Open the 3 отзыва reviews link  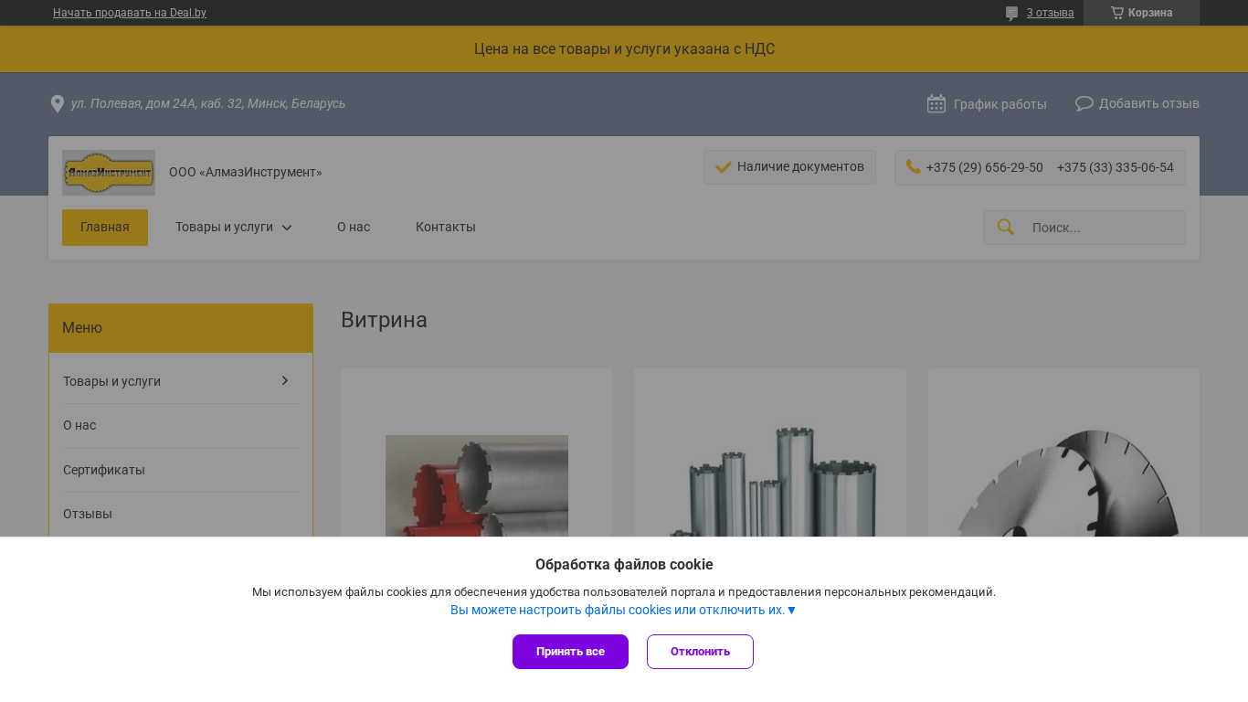coord(1051,13)
